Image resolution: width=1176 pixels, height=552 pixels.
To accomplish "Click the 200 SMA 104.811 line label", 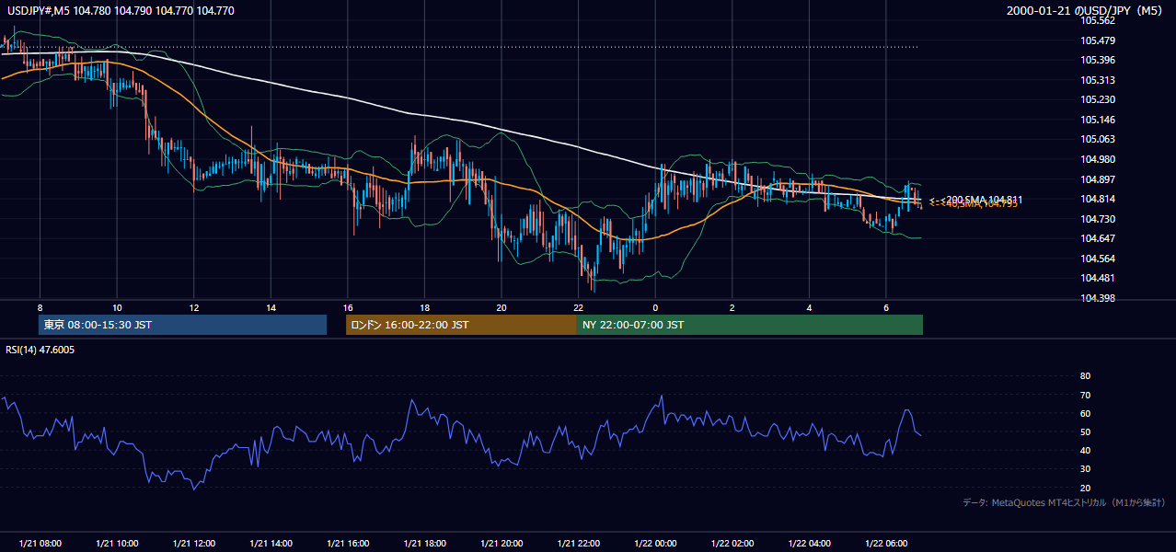I will tap(975, 199).
